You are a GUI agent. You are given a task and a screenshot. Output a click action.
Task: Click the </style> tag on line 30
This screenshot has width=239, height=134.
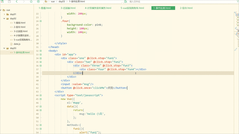click(x=61, y=43)
